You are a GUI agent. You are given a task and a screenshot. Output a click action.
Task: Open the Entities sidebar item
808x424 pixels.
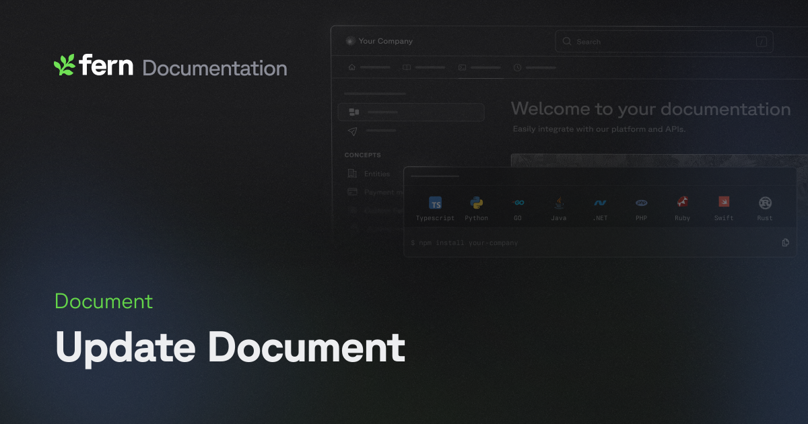(x=369, y=174)
